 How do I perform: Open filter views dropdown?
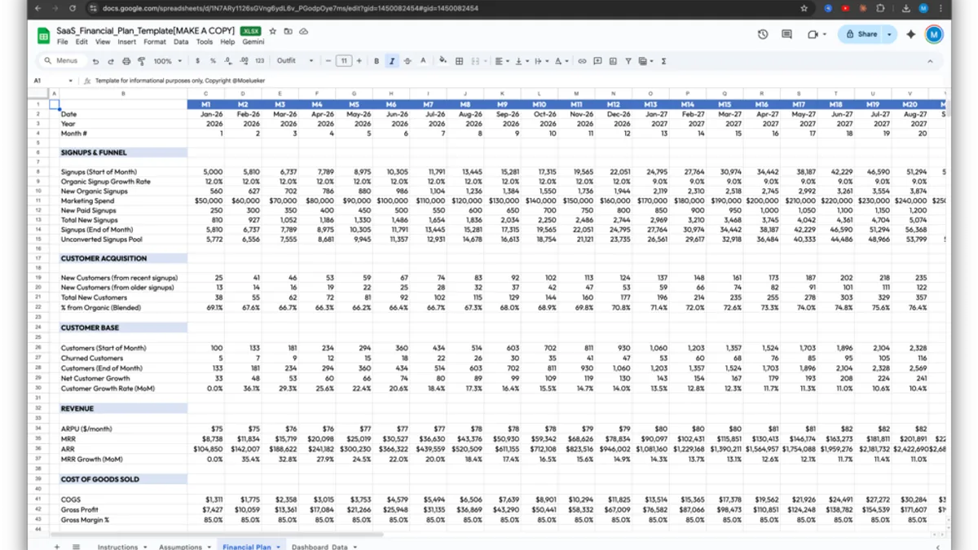point(645,61)
